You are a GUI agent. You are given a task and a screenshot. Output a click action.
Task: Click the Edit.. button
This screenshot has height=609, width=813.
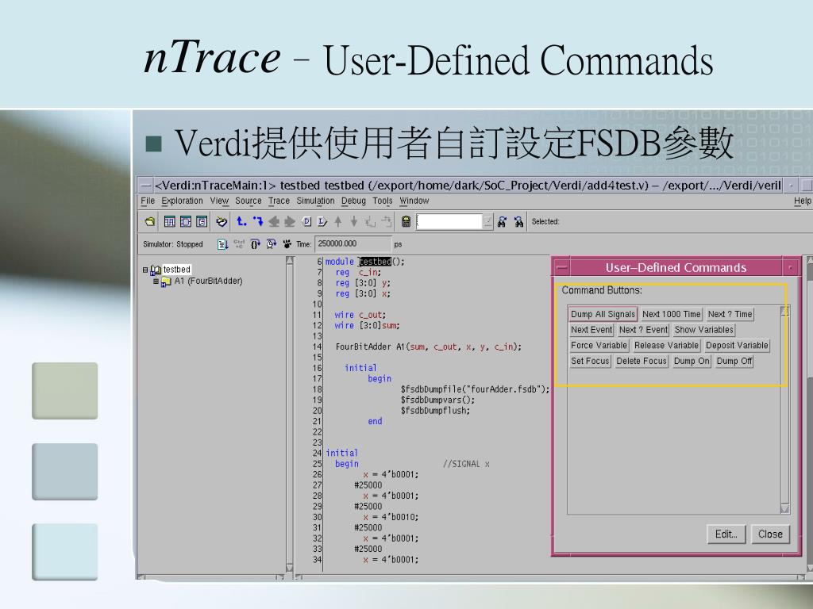click(x=726, y=534)
